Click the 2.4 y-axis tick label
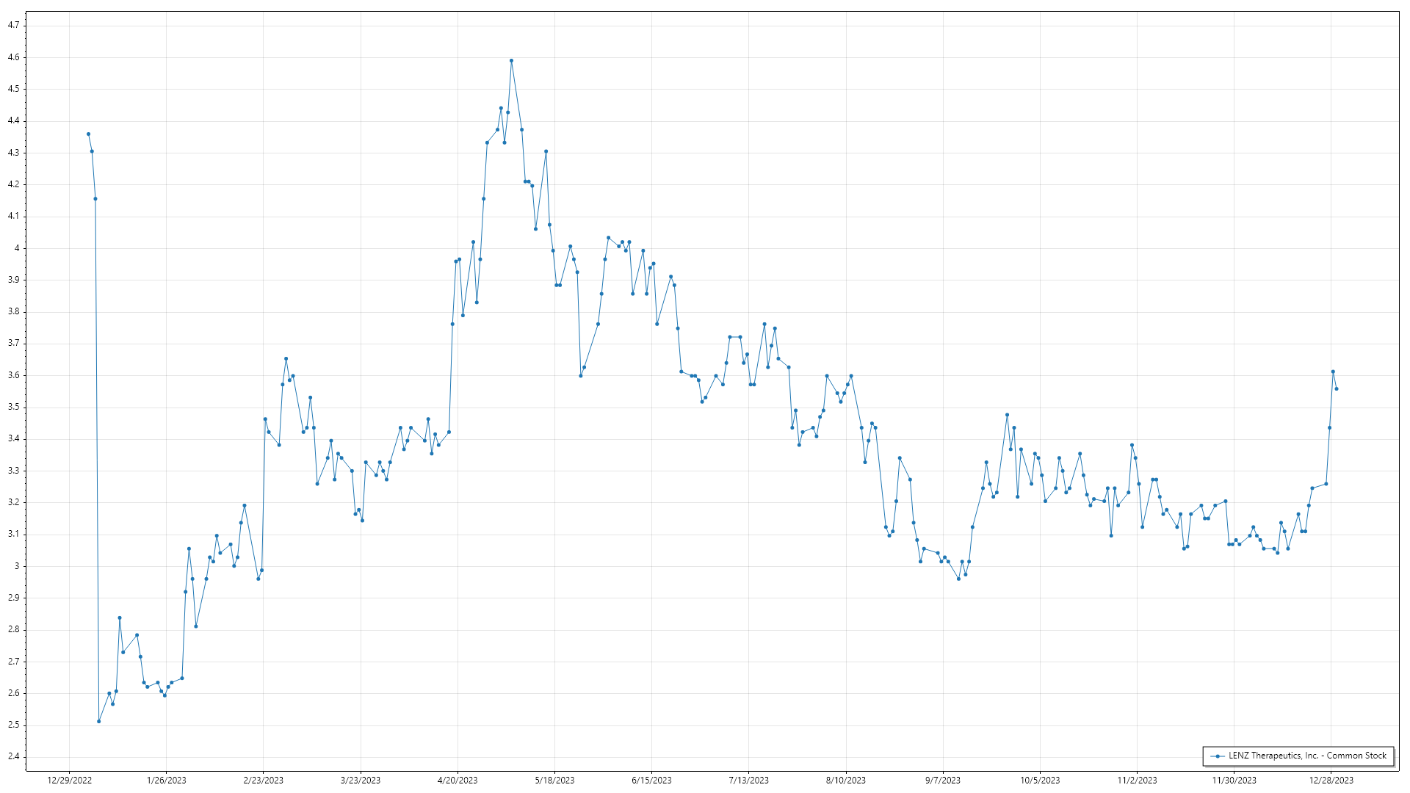1410x793 pixels. (13, 756)
